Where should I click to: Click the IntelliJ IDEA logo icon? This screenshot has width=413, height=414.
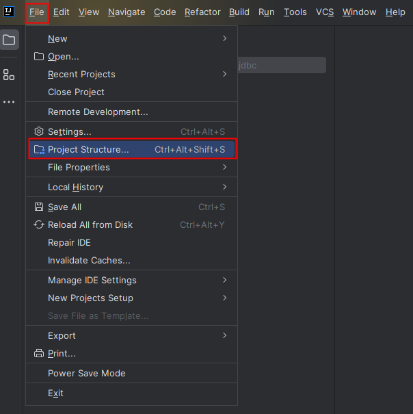(x=9, y=12)
